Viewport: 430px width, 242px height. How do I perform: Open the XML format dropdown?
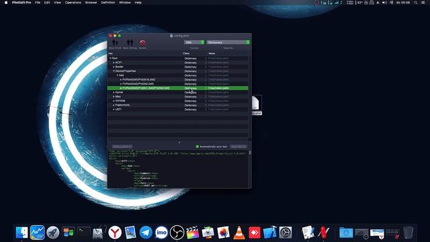(194, 42)
